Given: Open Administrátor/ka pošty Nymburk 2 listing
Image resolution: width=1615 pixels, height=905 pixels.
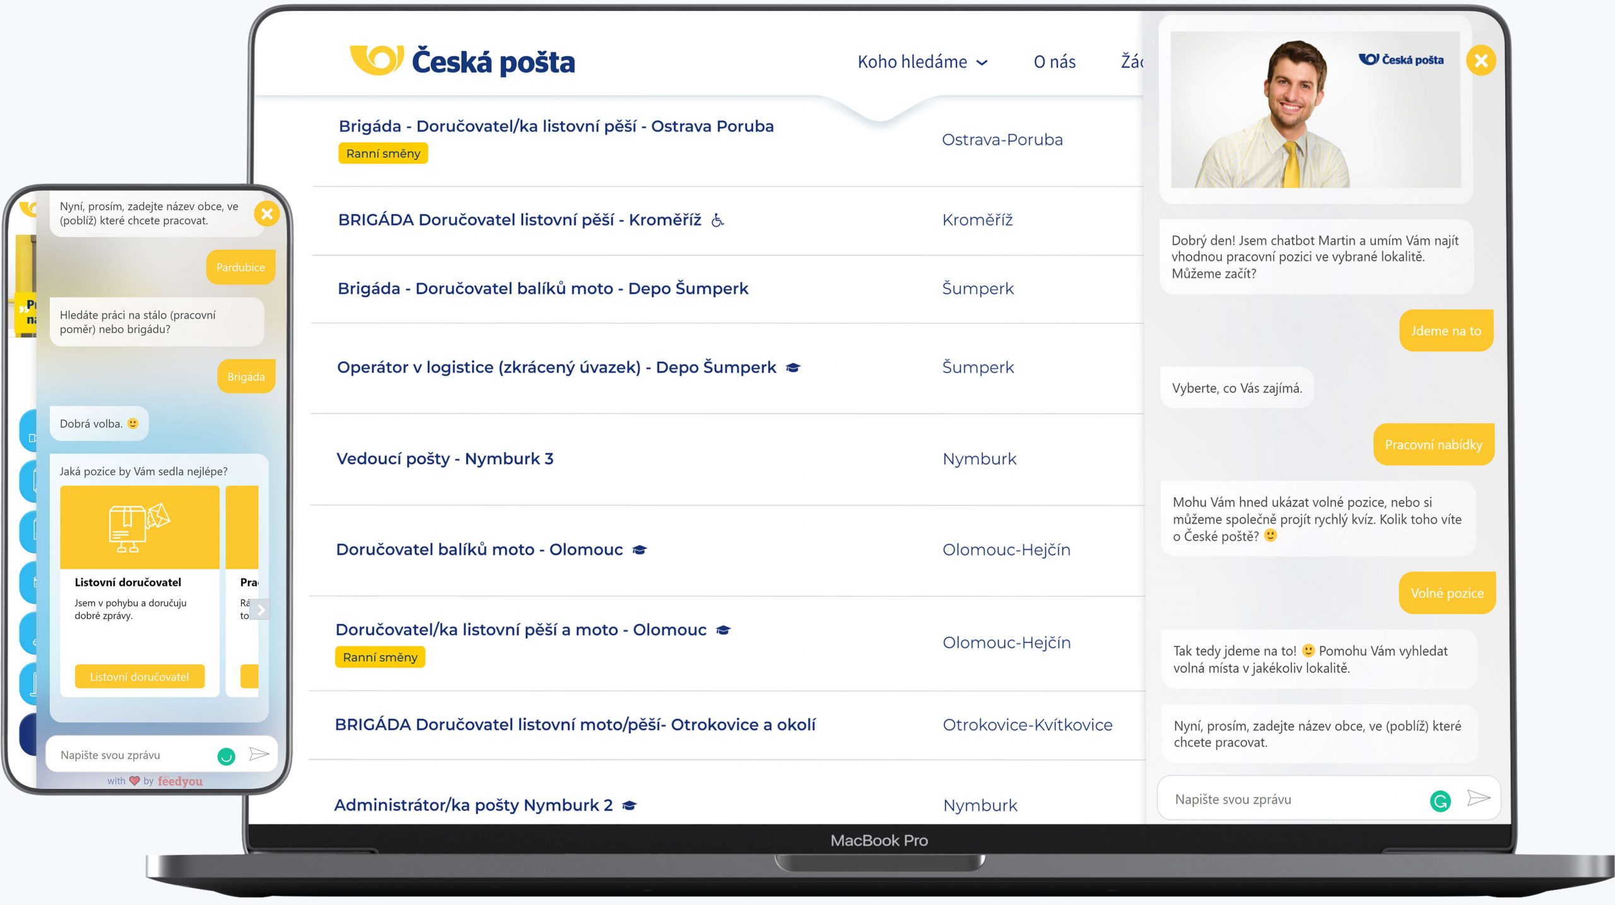Looking at the screenshot, I should coord(473,805).
